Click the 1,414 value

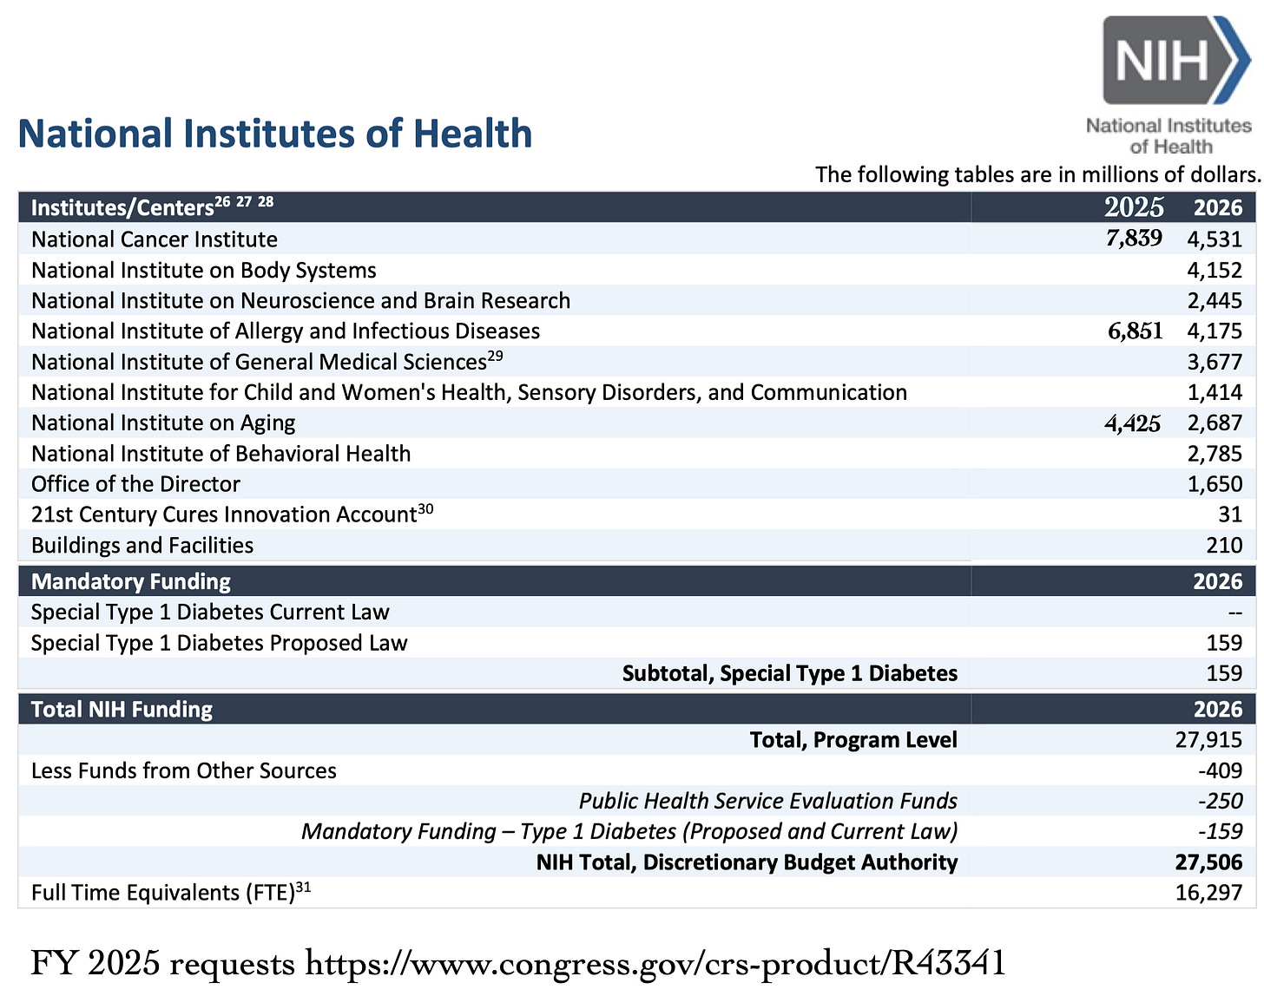(x=1215, y=392)
